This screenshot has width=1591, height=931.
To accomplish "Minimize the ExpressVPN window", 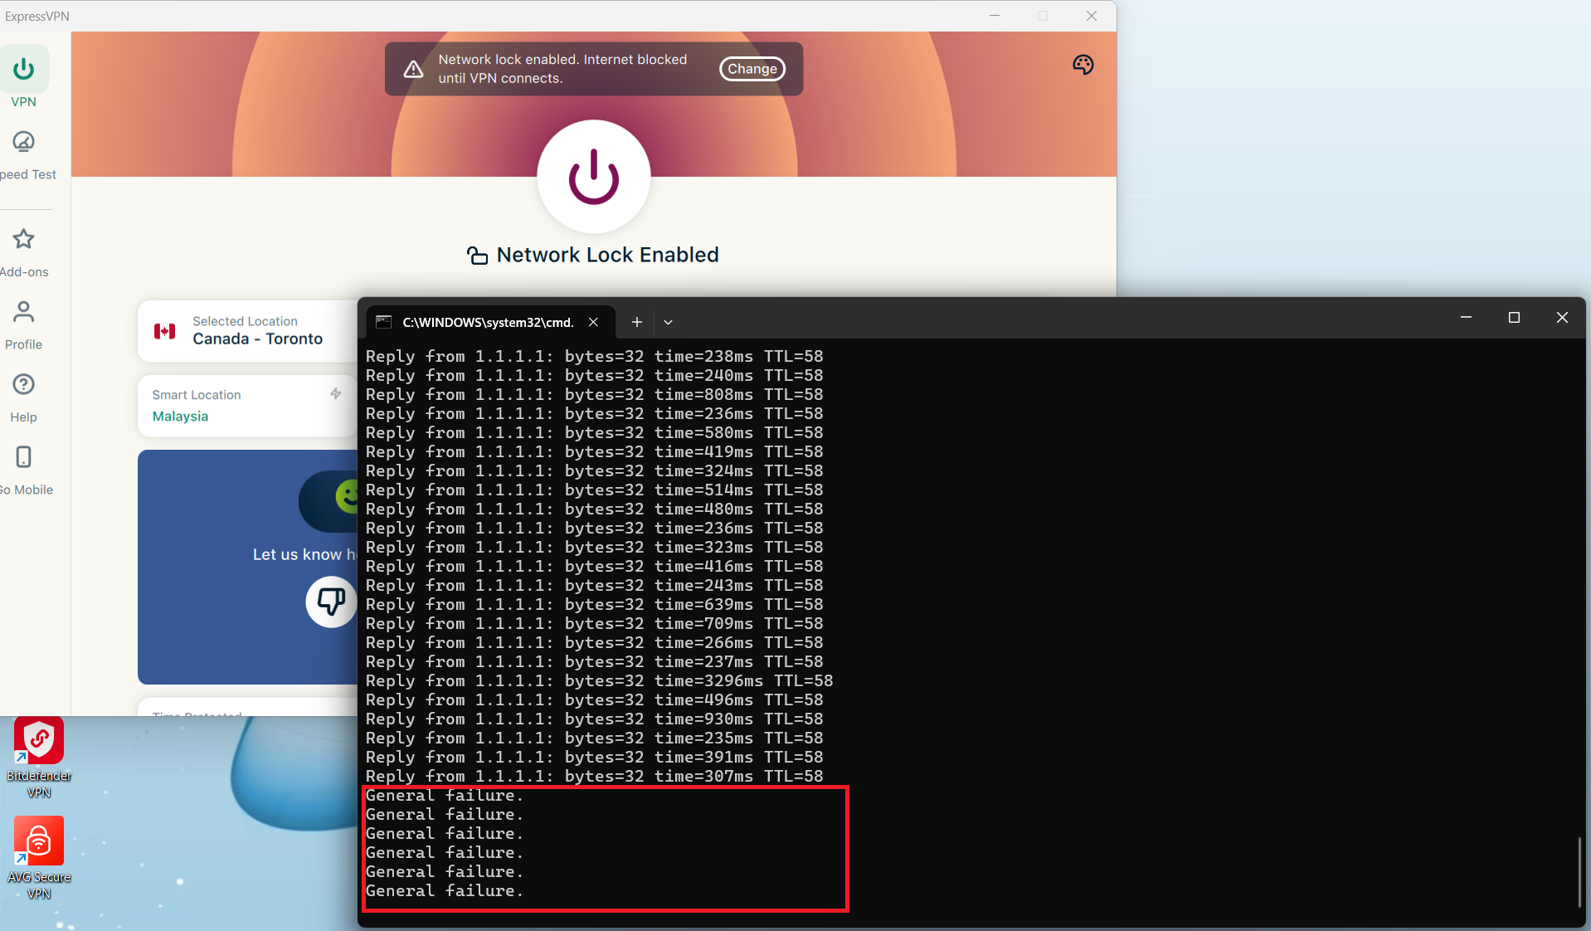I will coord(995,16).
